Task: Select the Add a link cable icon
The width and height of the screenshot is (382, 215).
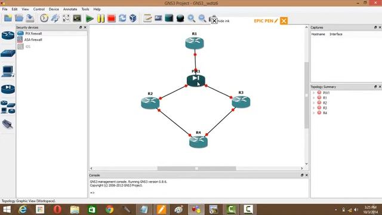Action: [x=8, y=124]
